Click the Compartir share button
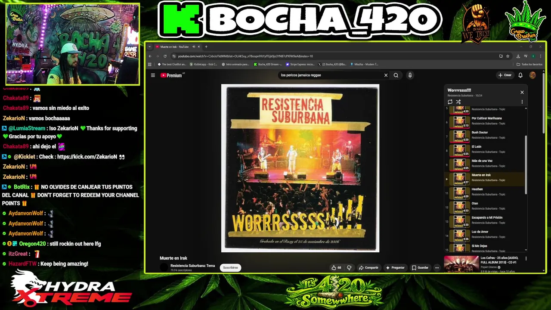Image resolution: width=551 pixels, height=310 pixels. (368, 268)
